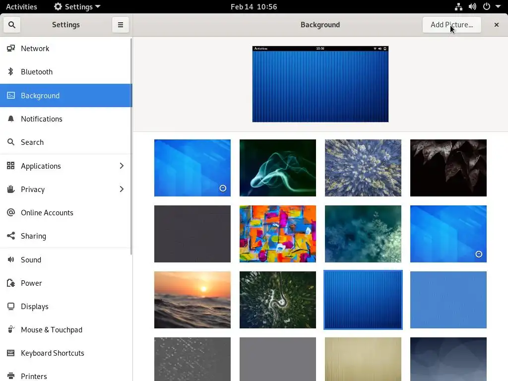Click the Bluetooth icon in sidebar
This screenshot has width=508, height=381.
11,71
